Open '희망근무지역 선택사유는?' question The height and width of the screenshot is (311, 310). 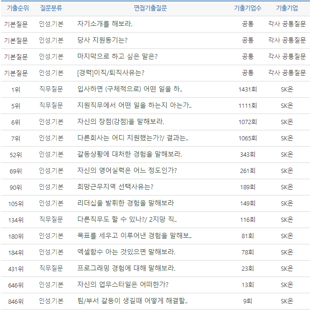(115, 187)
